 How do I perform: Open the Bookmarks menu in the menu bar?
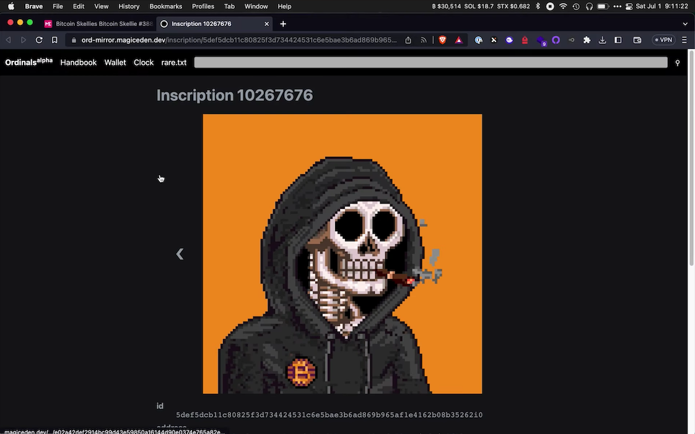165,6
